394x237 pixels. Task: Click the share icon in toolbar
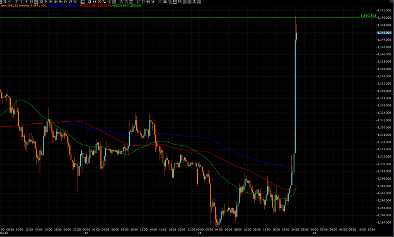(x=160, y=2)
